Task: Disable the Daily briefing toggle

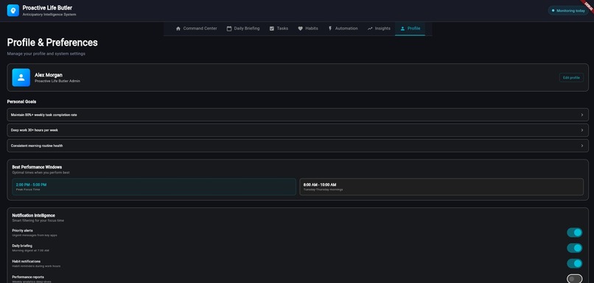Action: (x=574, y=248)
